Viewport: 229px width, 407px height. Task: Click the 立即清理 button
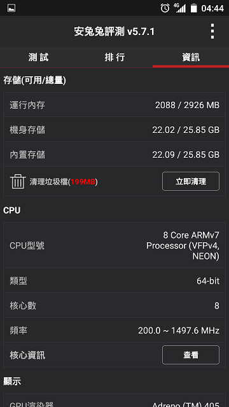191,181
